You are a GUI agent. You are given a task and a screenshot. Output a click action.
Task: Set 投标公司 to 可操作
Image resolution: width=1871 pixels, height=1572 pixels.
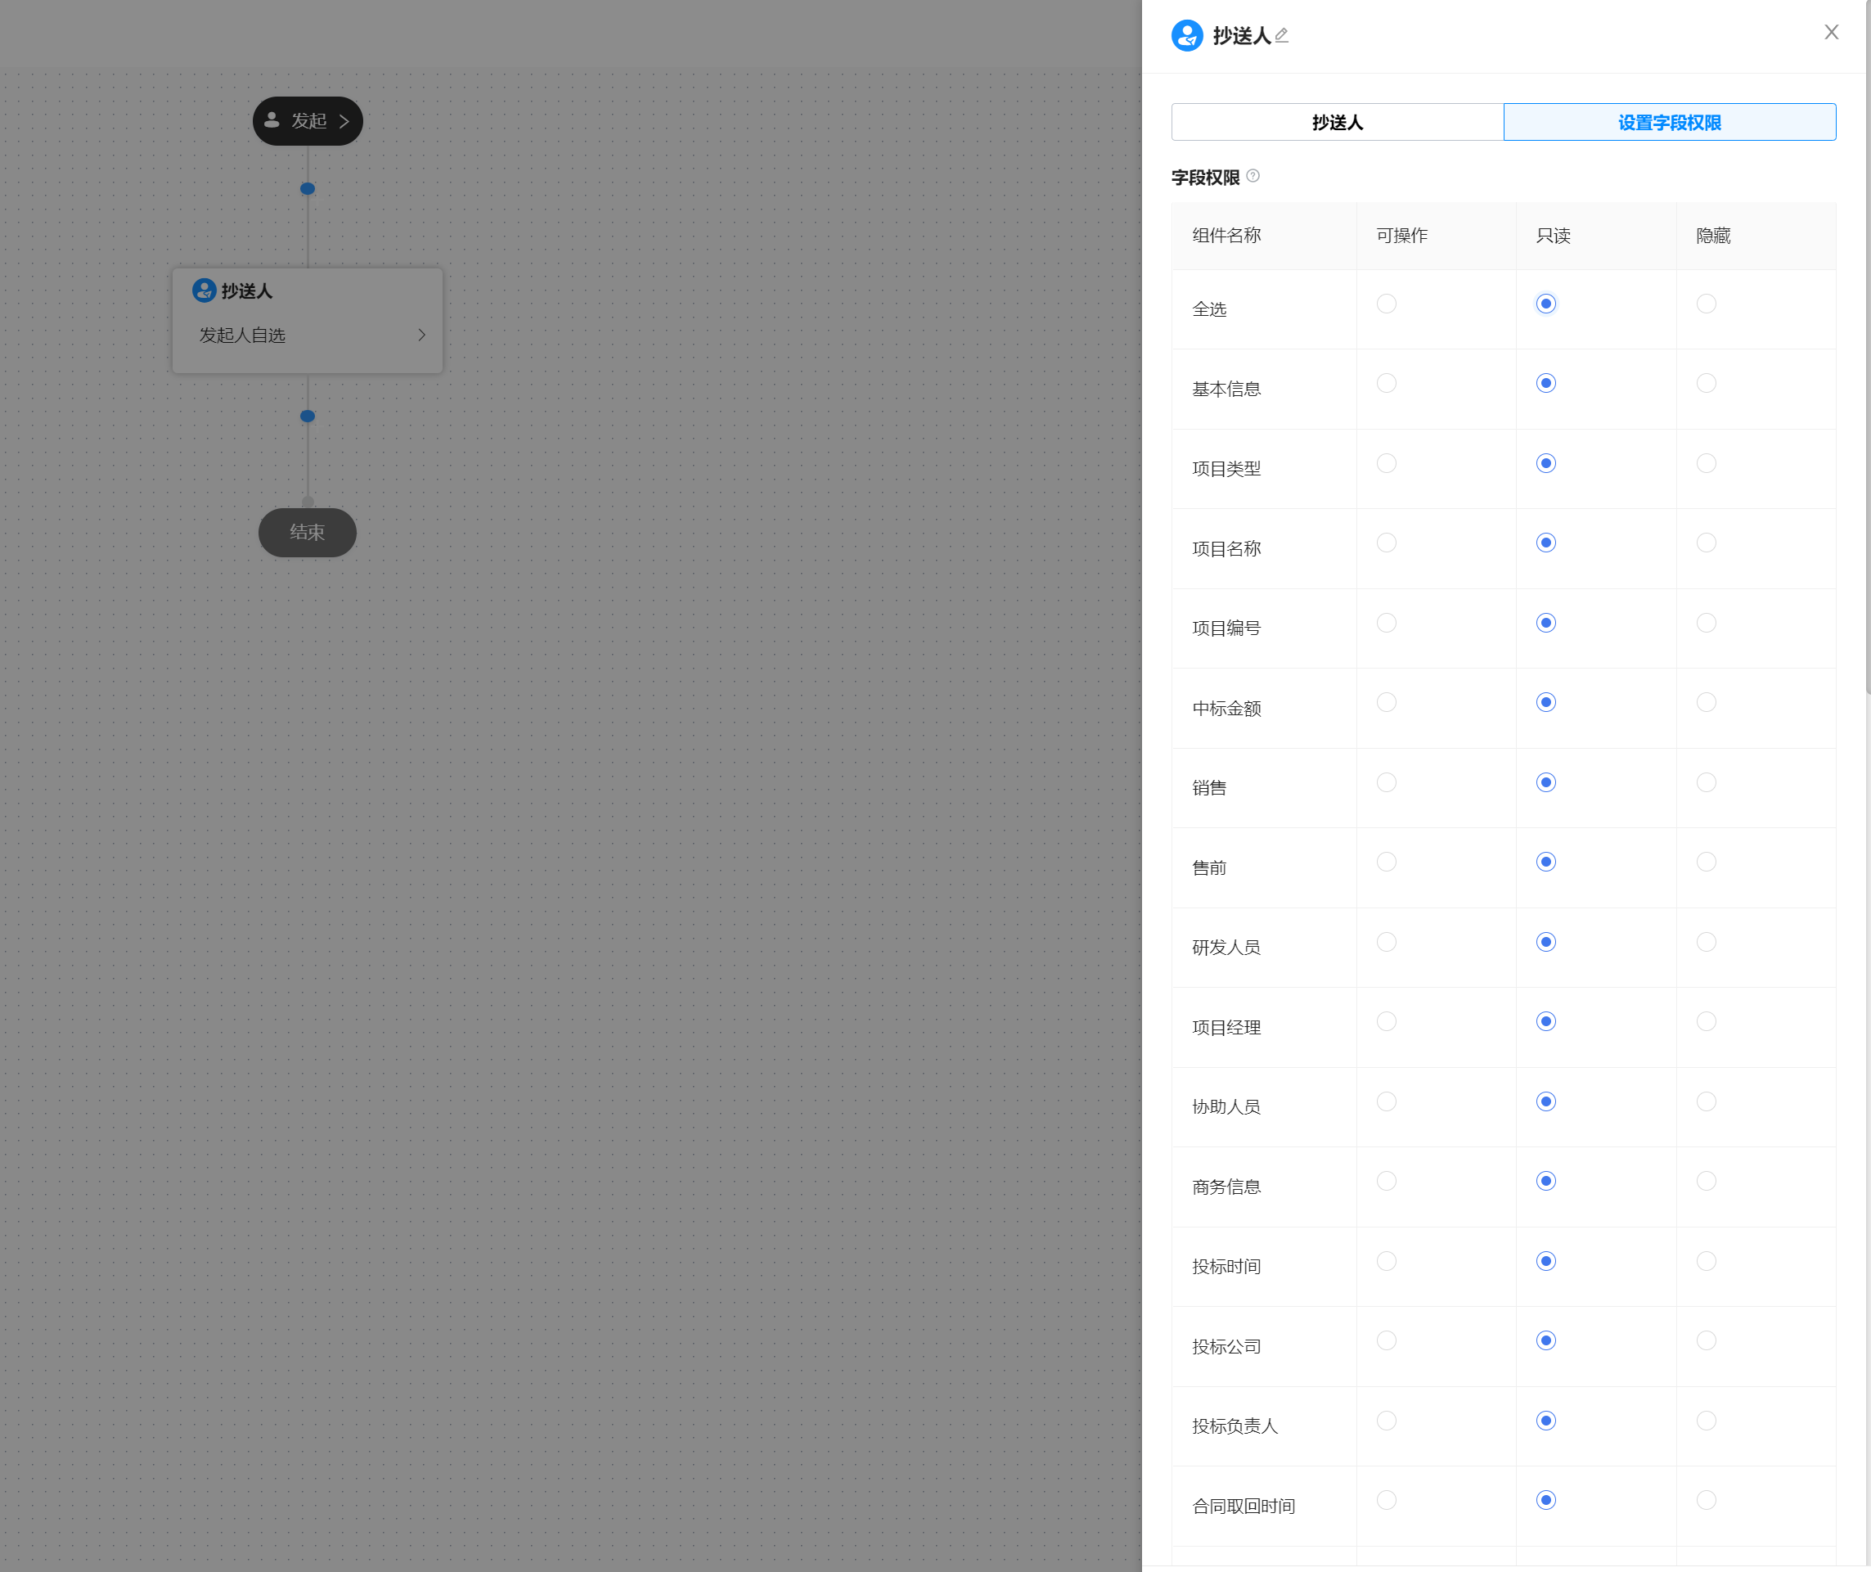pos(1387,1340)
